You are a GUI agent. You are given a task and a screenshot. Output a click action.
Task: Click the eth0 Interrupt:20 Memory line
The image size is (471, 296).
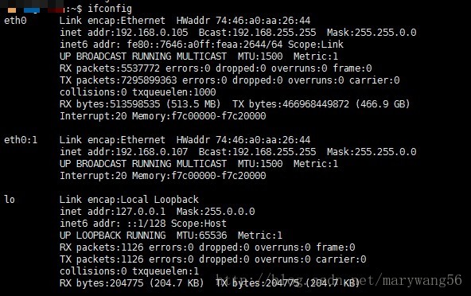click(x=163, y=116)
